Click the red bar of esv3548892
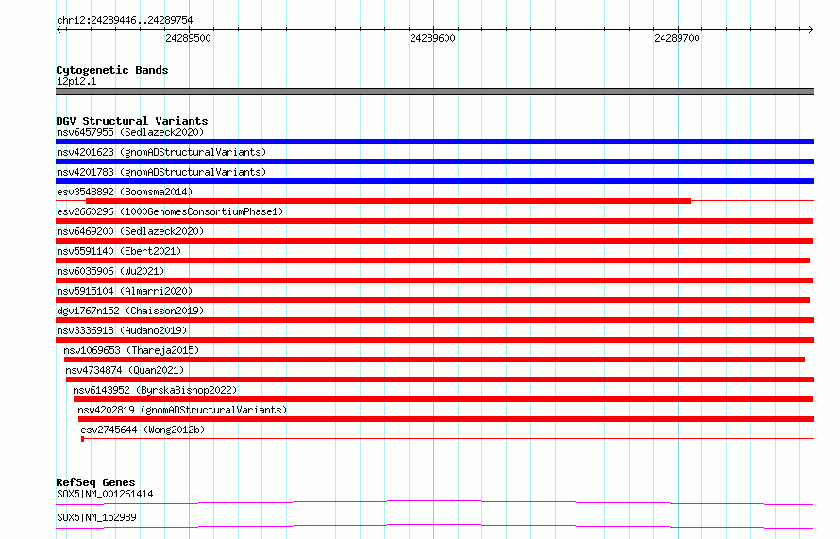The width and height of the screenshot is (840, 539). point(389,201)
